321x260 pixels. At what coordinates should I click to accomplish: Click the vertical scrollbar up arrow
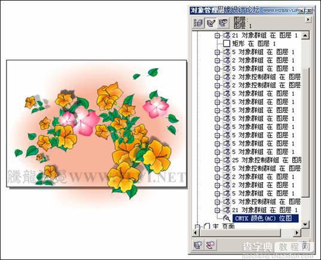coord(305,35)
